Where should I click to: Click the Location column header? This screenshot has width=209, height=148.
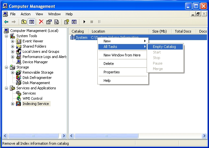(119, 31)
